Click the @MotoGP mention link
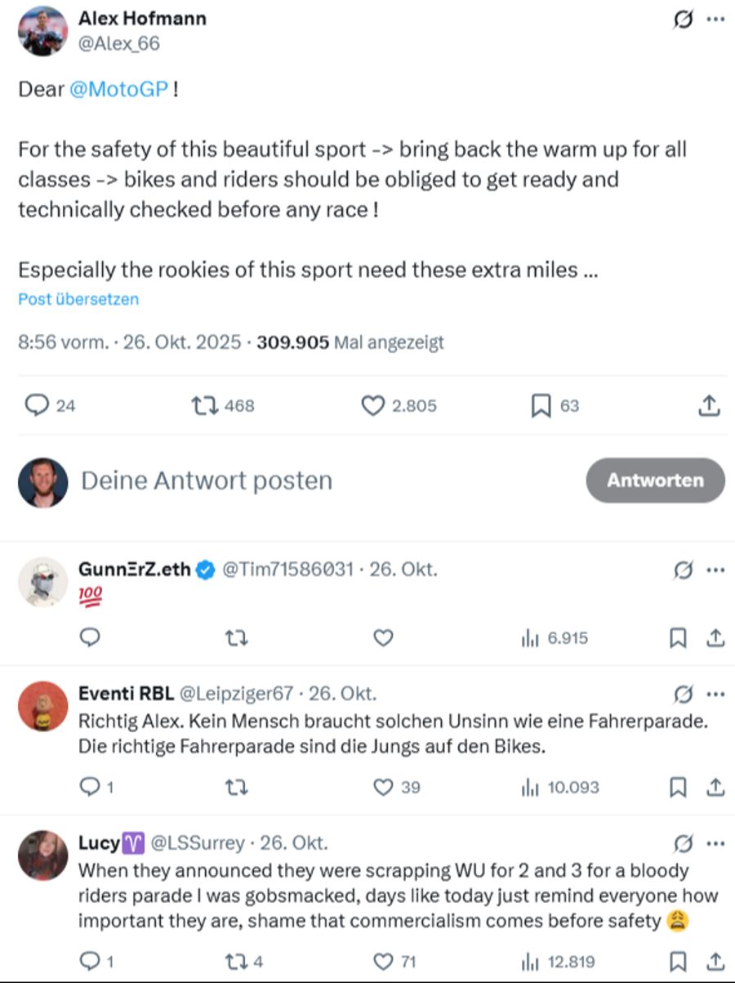This screenshot has width=735, height=983. 119,90
